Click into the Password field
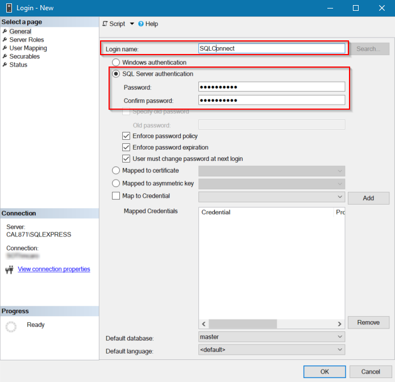This screenshot has height=382, width=395. click(272, 86)
